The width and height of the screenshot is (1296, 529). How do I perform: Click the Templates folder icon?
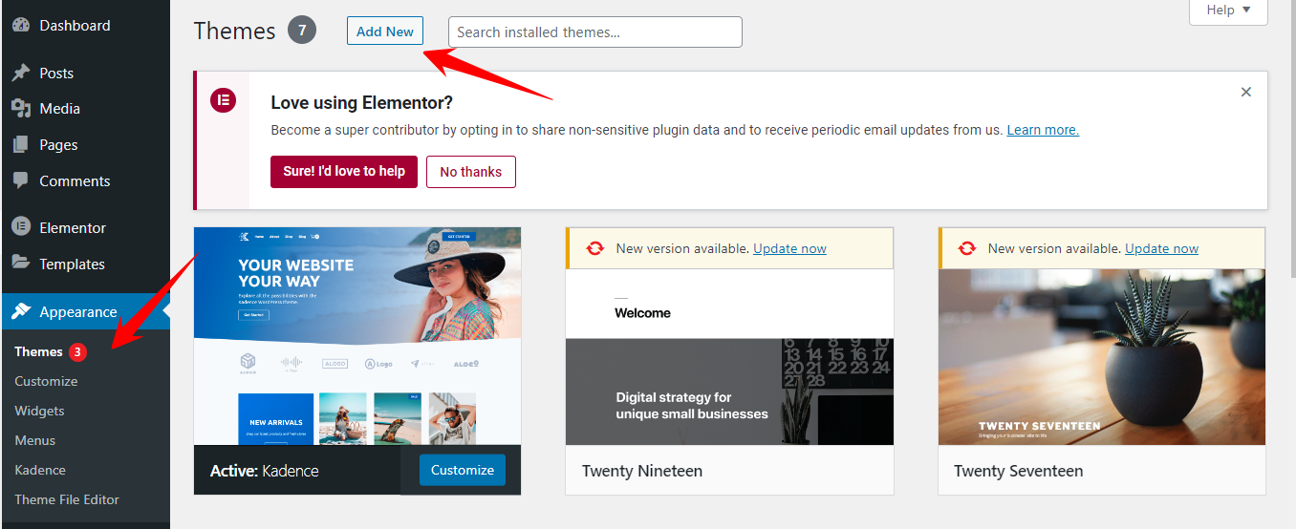[21, 264]
